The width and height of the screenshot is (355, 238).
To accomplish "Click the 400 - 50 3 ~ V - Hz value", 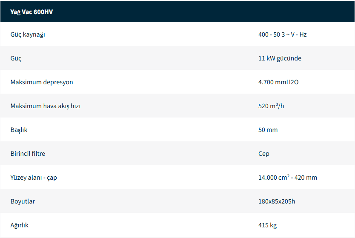I will pos(282,34).
